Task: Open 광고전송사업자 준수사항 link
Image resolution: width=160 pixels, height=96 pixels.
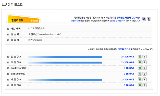Action: click(128, 18)
